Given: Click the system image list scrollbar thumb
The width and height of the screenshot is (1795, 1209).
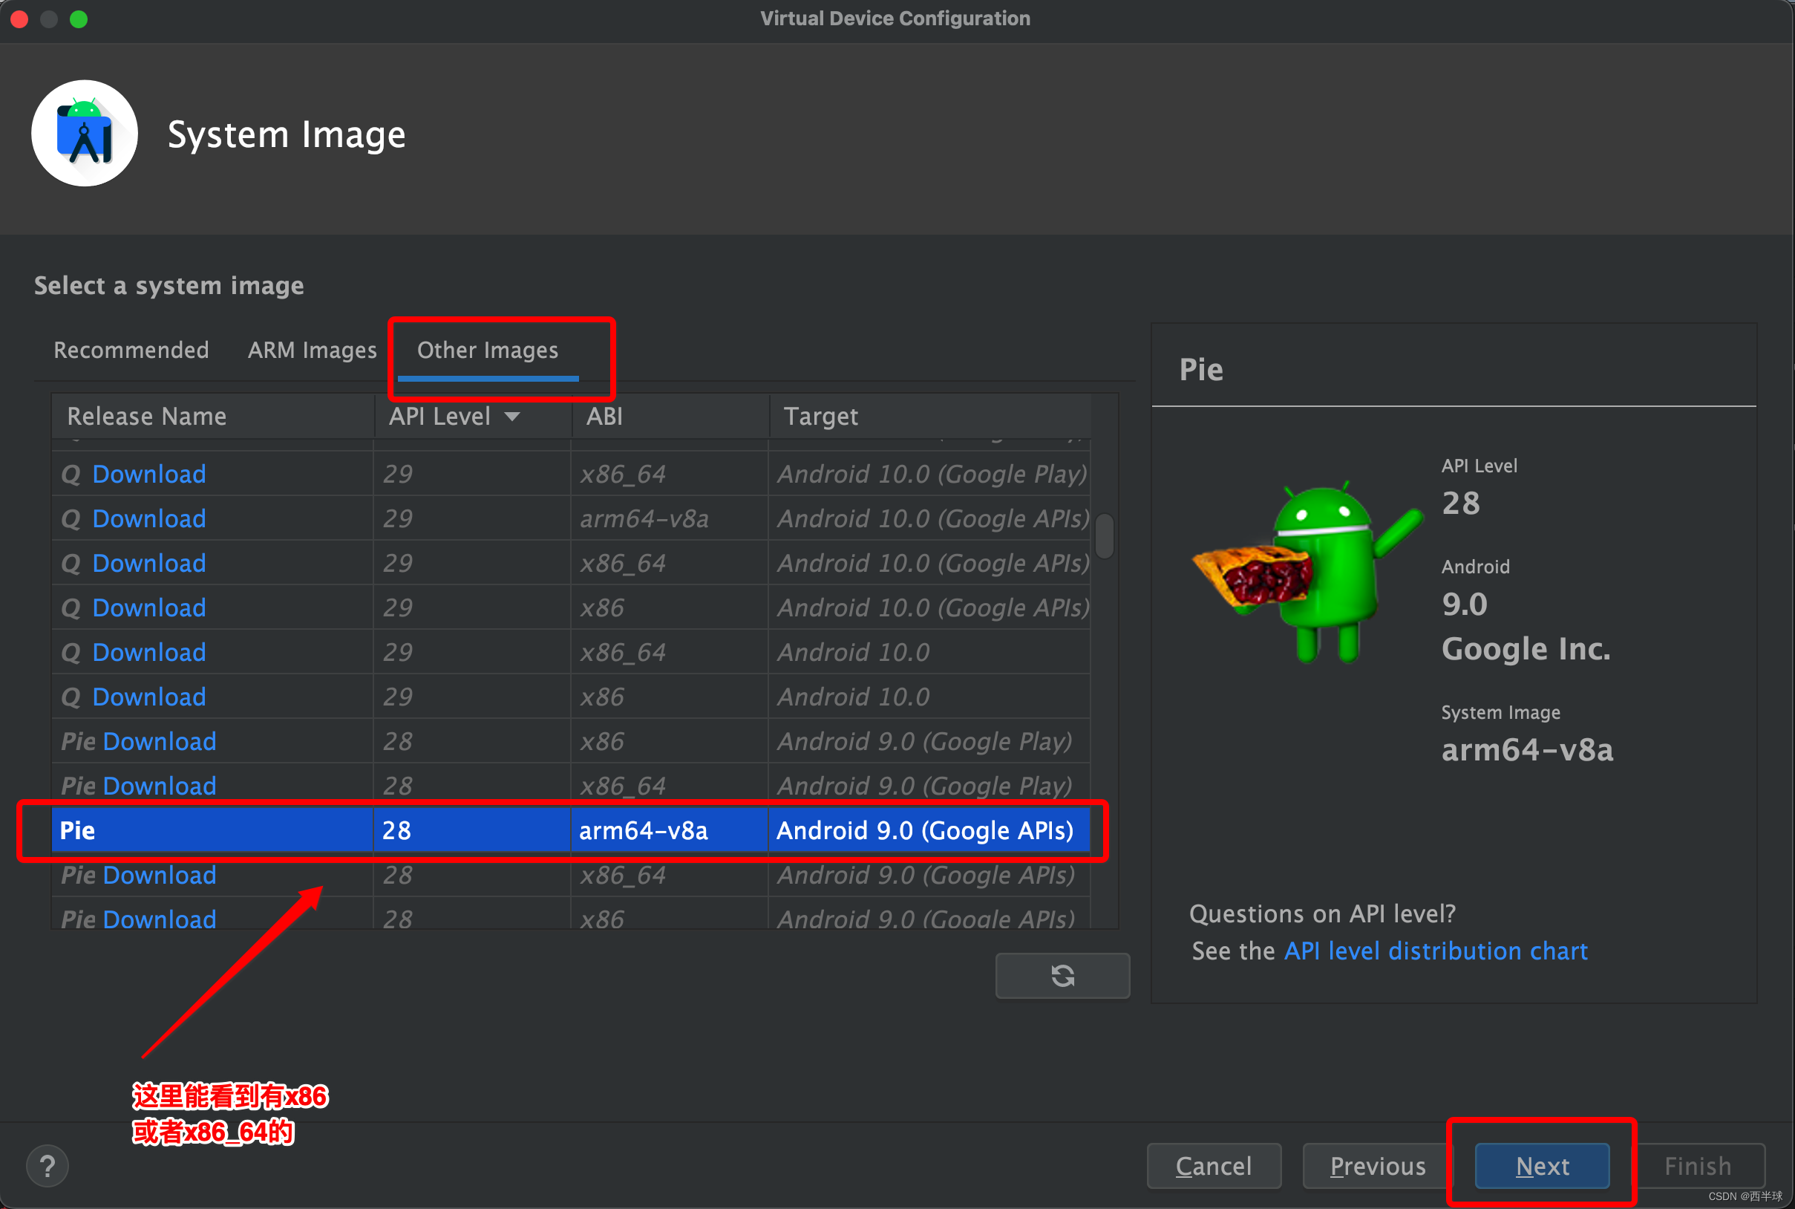Looking at the screenshot, I should click(x=1105, y=535).
